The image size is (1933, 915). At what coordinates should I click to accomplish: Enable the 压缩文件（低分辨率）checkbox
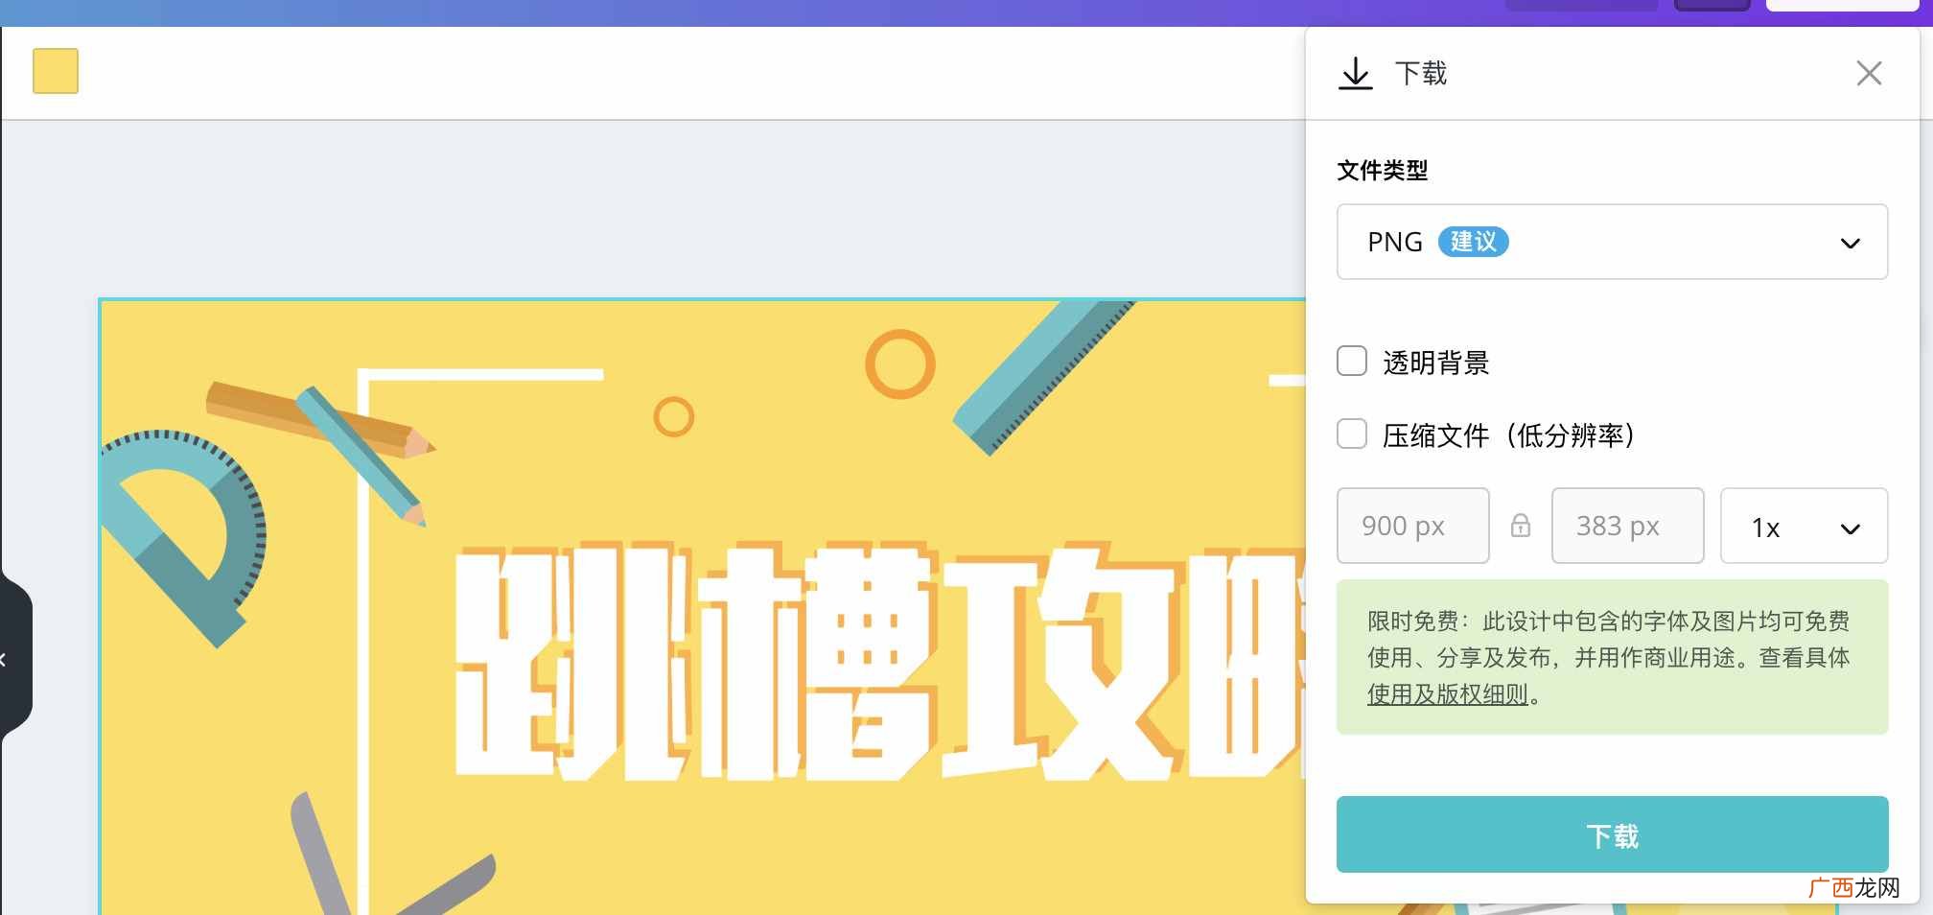(x=1352, y=434)
